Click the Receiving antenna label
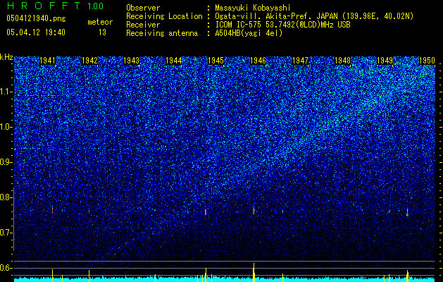The width and height of the screenshot is (443, 282). coord(162,33)
